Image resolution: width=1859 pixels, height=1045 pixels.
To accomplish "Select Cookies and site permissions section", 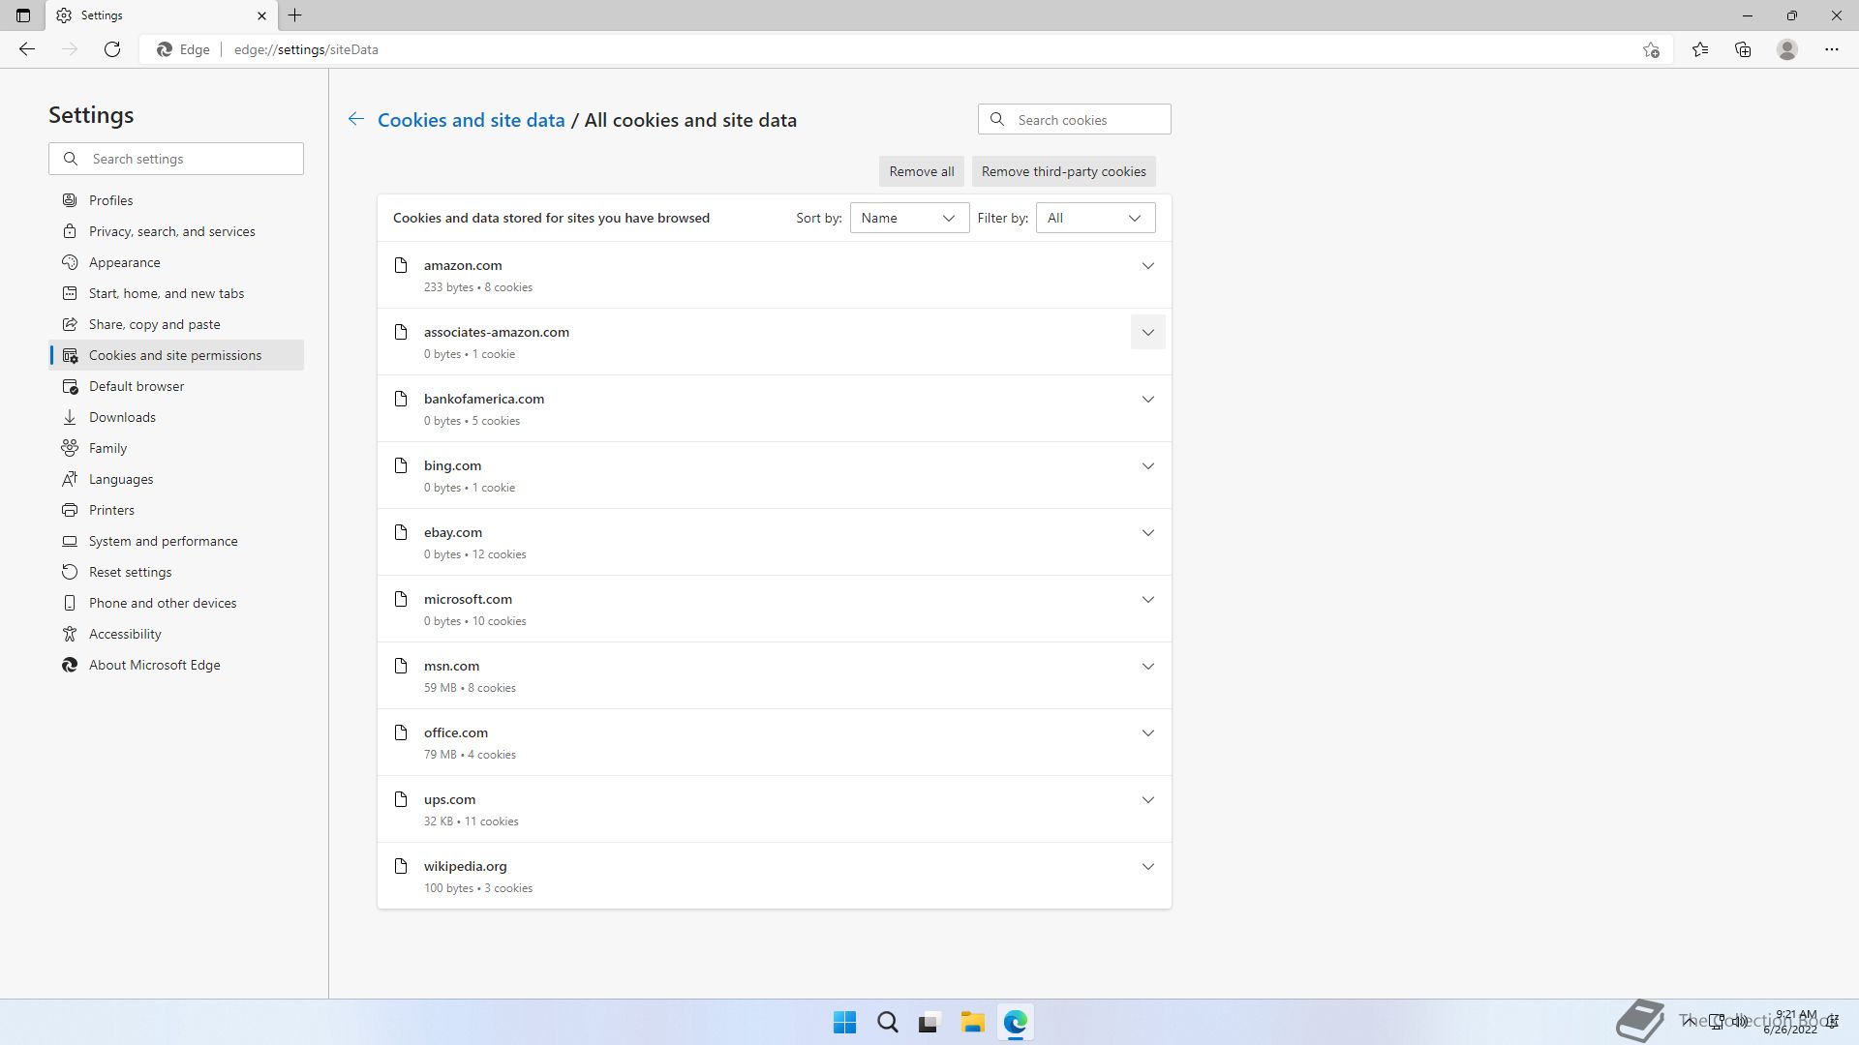I will coord(176,355).
